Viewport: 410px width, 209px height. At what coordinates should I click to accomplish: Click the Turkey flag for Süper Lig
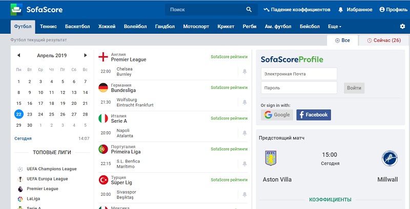coord(103,180)
